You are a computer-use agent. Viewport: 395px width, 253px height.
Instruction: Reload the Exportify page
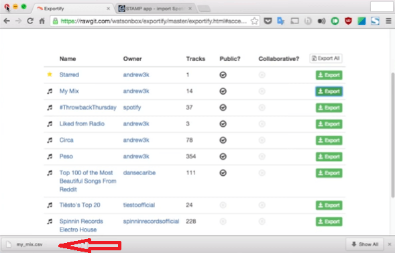click(30, 21)
